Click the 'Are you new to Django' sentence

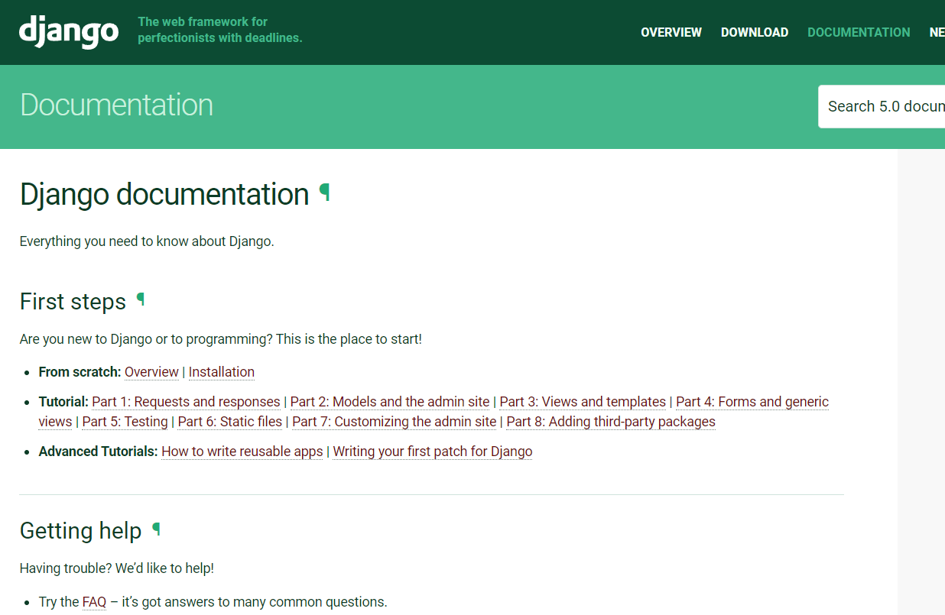click(221, 339)
